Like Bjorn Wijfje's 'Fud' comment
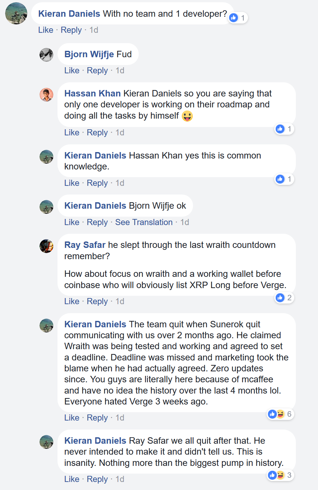The width and height of the screenshot is (318, 490). coord(72,70)
